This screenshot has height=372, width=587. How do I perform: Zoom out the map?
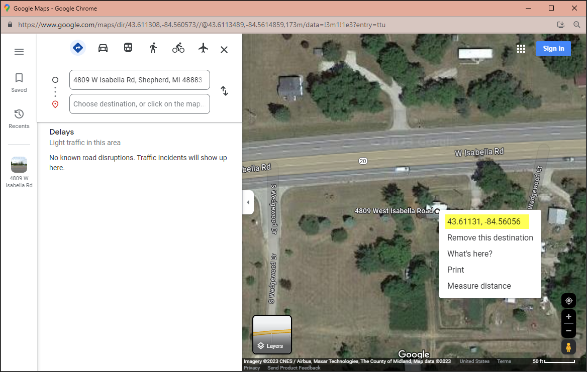coord(568,330)
